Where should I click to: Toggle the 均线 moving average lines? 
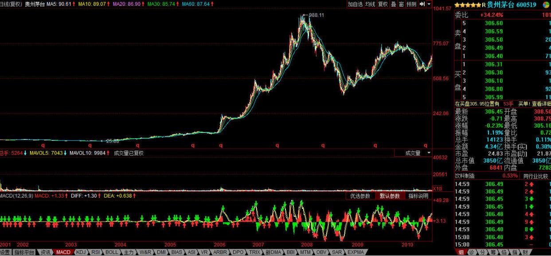click(370, 4)
